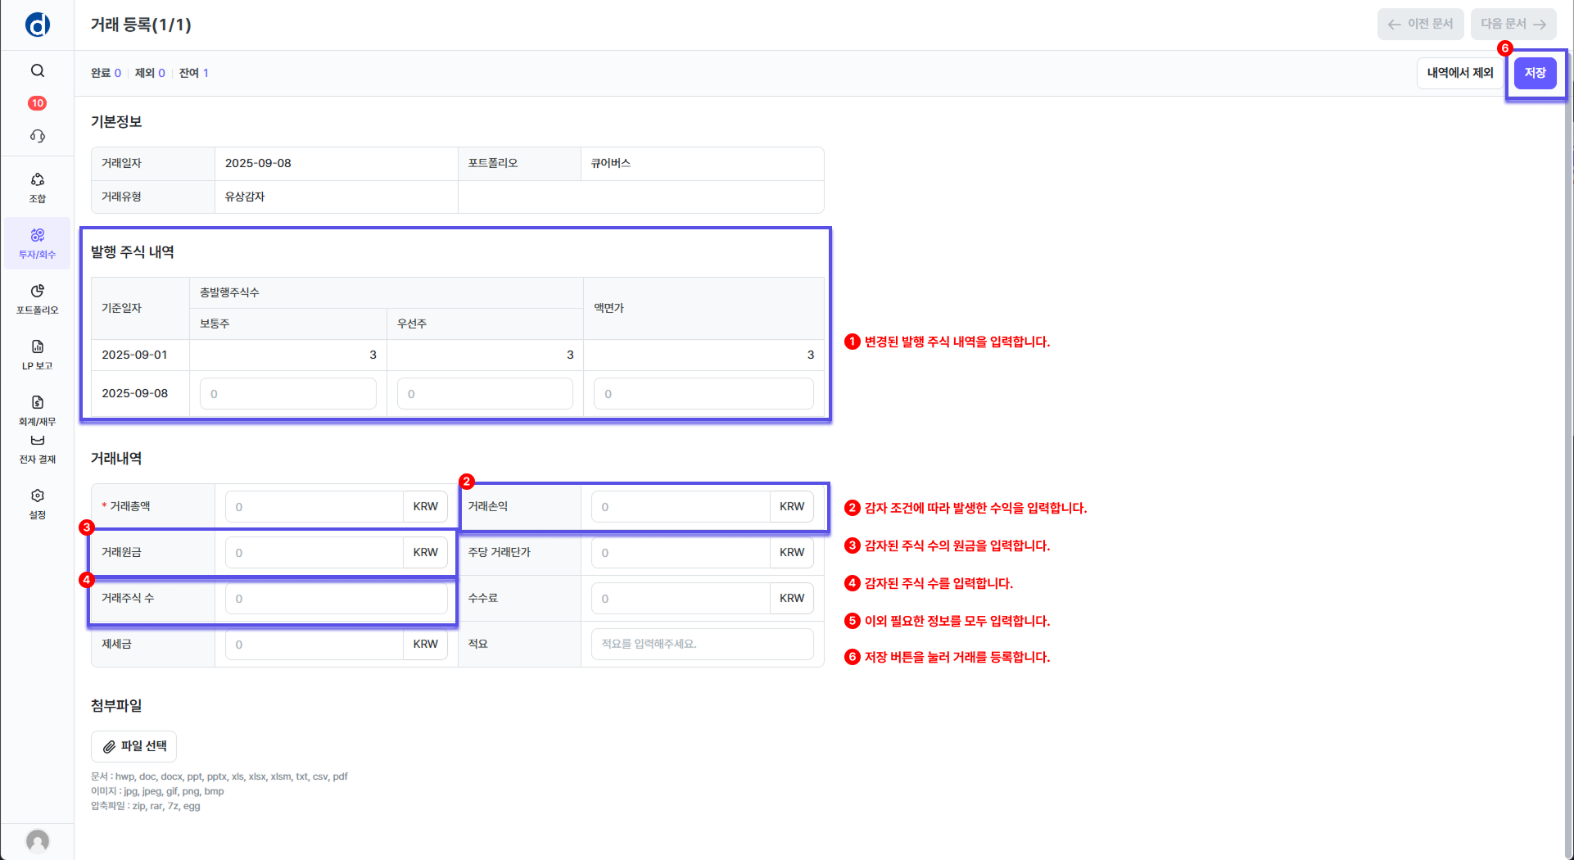Click the 내역에서 제외 button
Image resolution: width=1574 pixels, height=860 pixels.
point(1459,73)
